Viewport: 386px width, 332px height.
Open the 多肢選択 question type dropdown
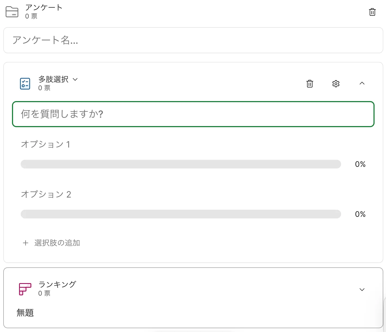75,79
